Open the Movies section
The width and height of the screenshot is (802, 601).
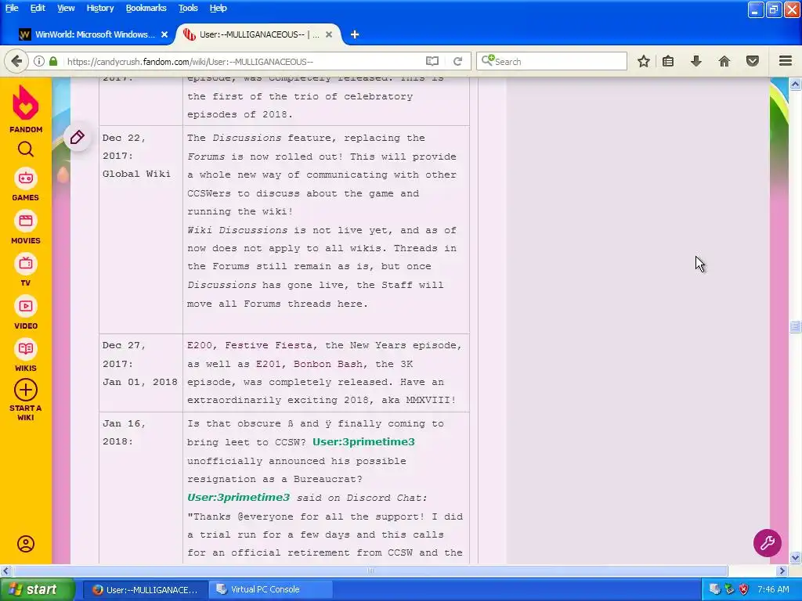[26, 227]
